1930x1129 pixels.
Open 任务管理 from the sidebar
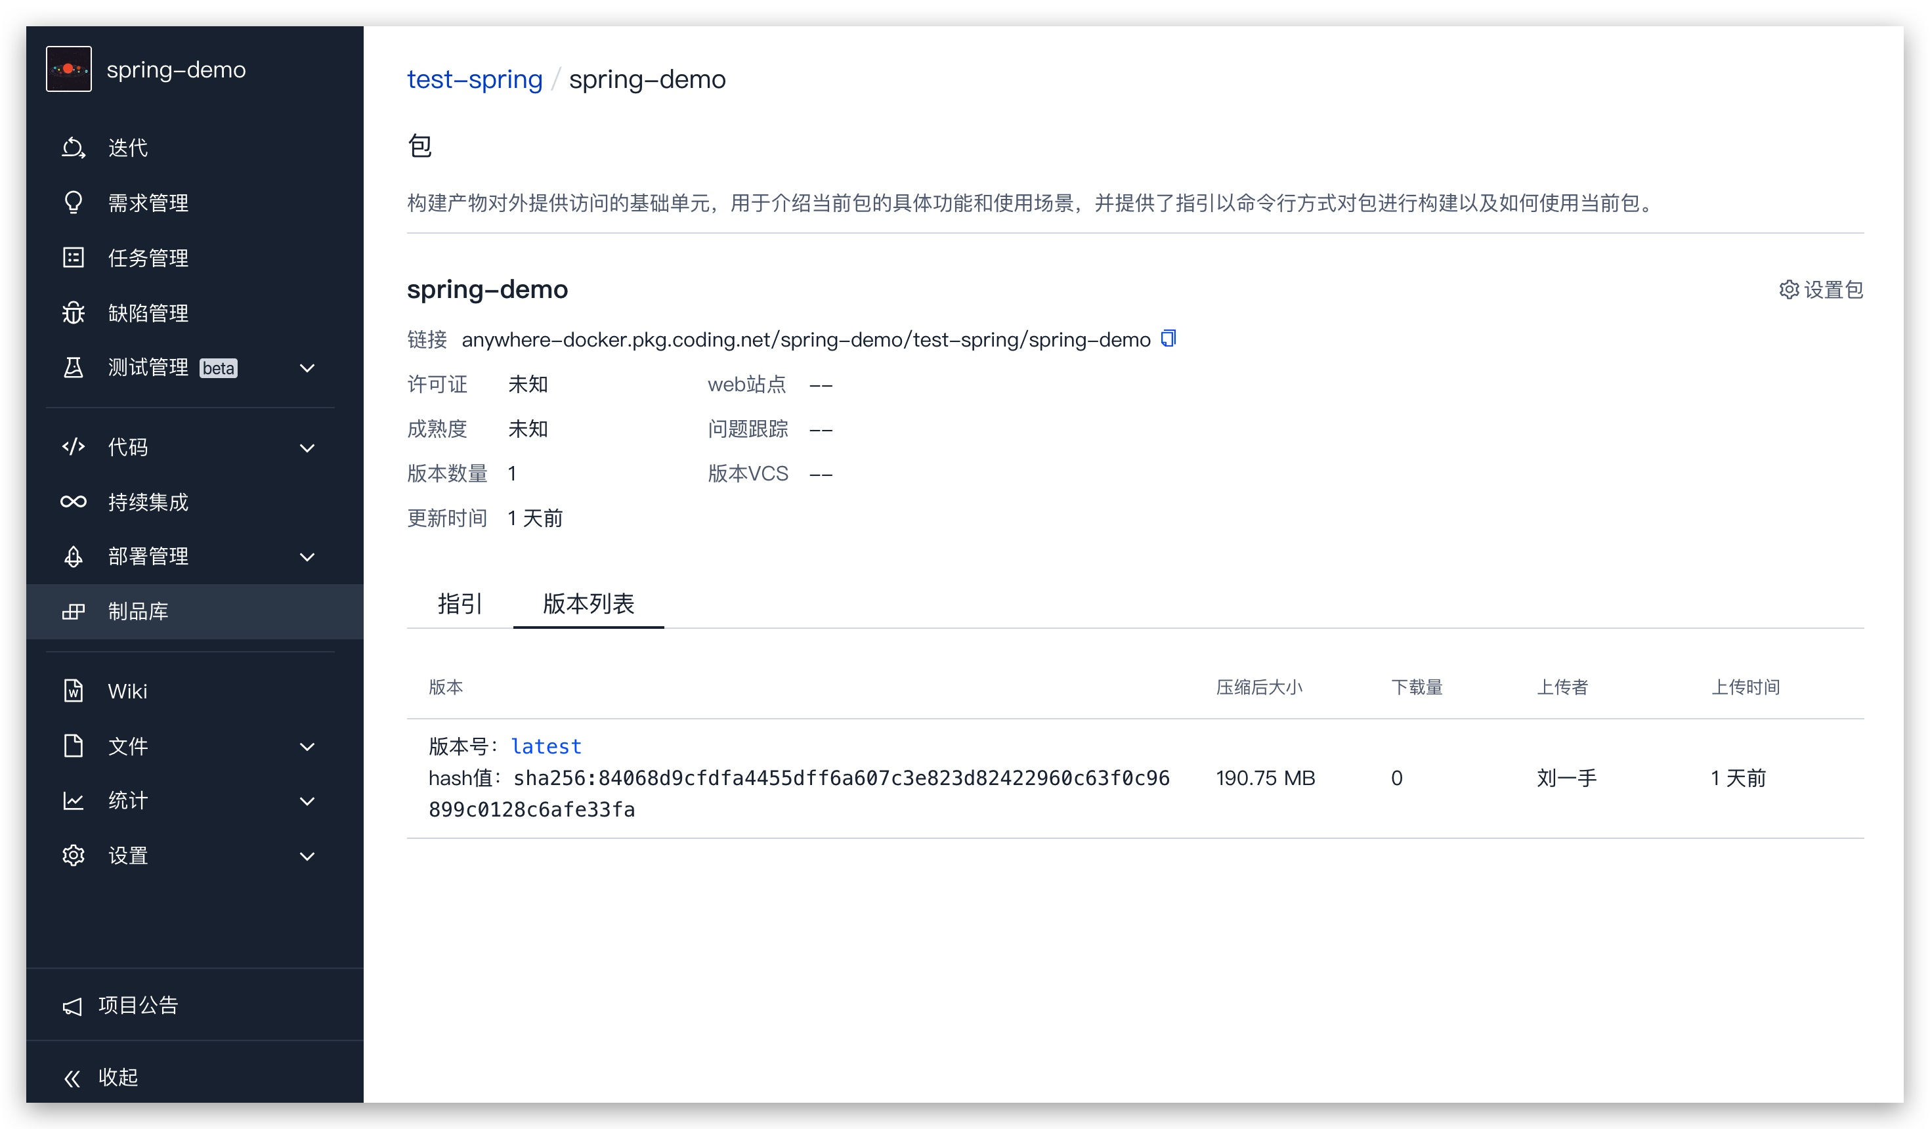point(73,257)
